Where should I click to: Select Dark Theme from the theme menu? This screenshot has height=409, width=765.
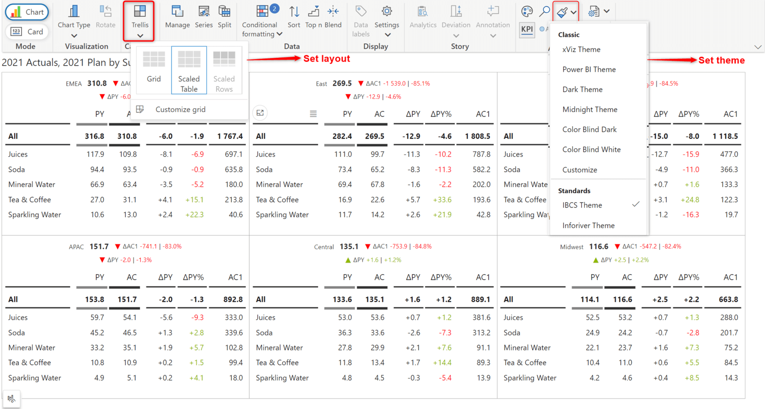point(582,89)
